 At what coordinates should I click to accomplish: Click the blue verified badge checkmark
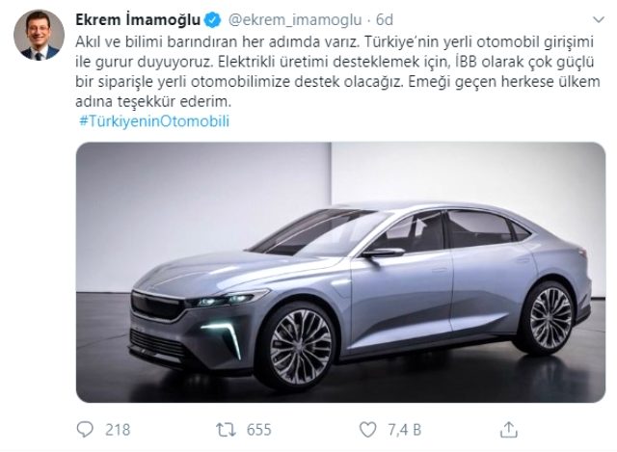[213, 19]
